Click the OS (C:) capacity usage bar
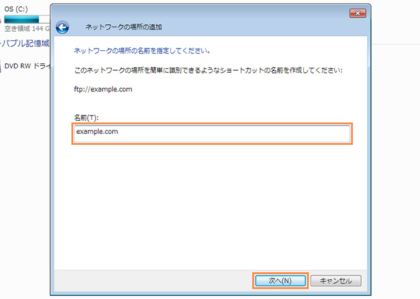 (x=25, y=20)
